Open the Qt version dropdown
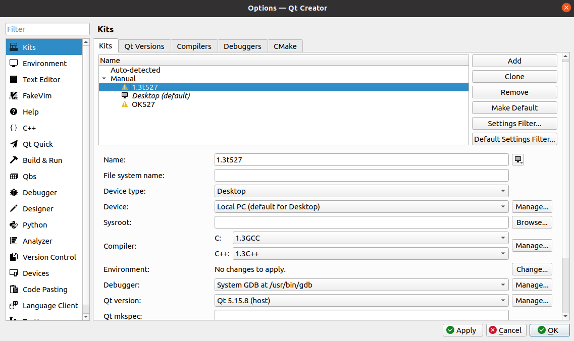Viewport: 574px width, 341px height. pyautogui.click(x=361, y=300)
